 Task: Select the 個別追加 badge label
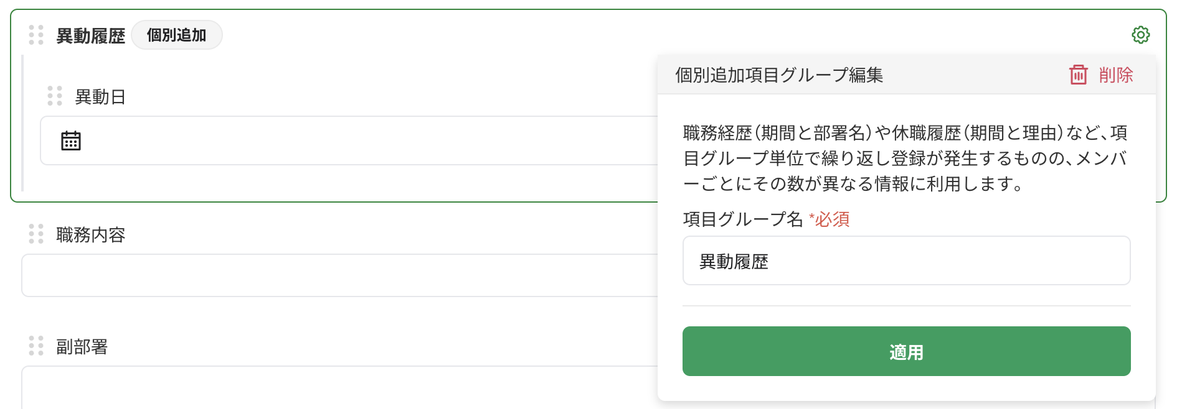tap(177, 35)
